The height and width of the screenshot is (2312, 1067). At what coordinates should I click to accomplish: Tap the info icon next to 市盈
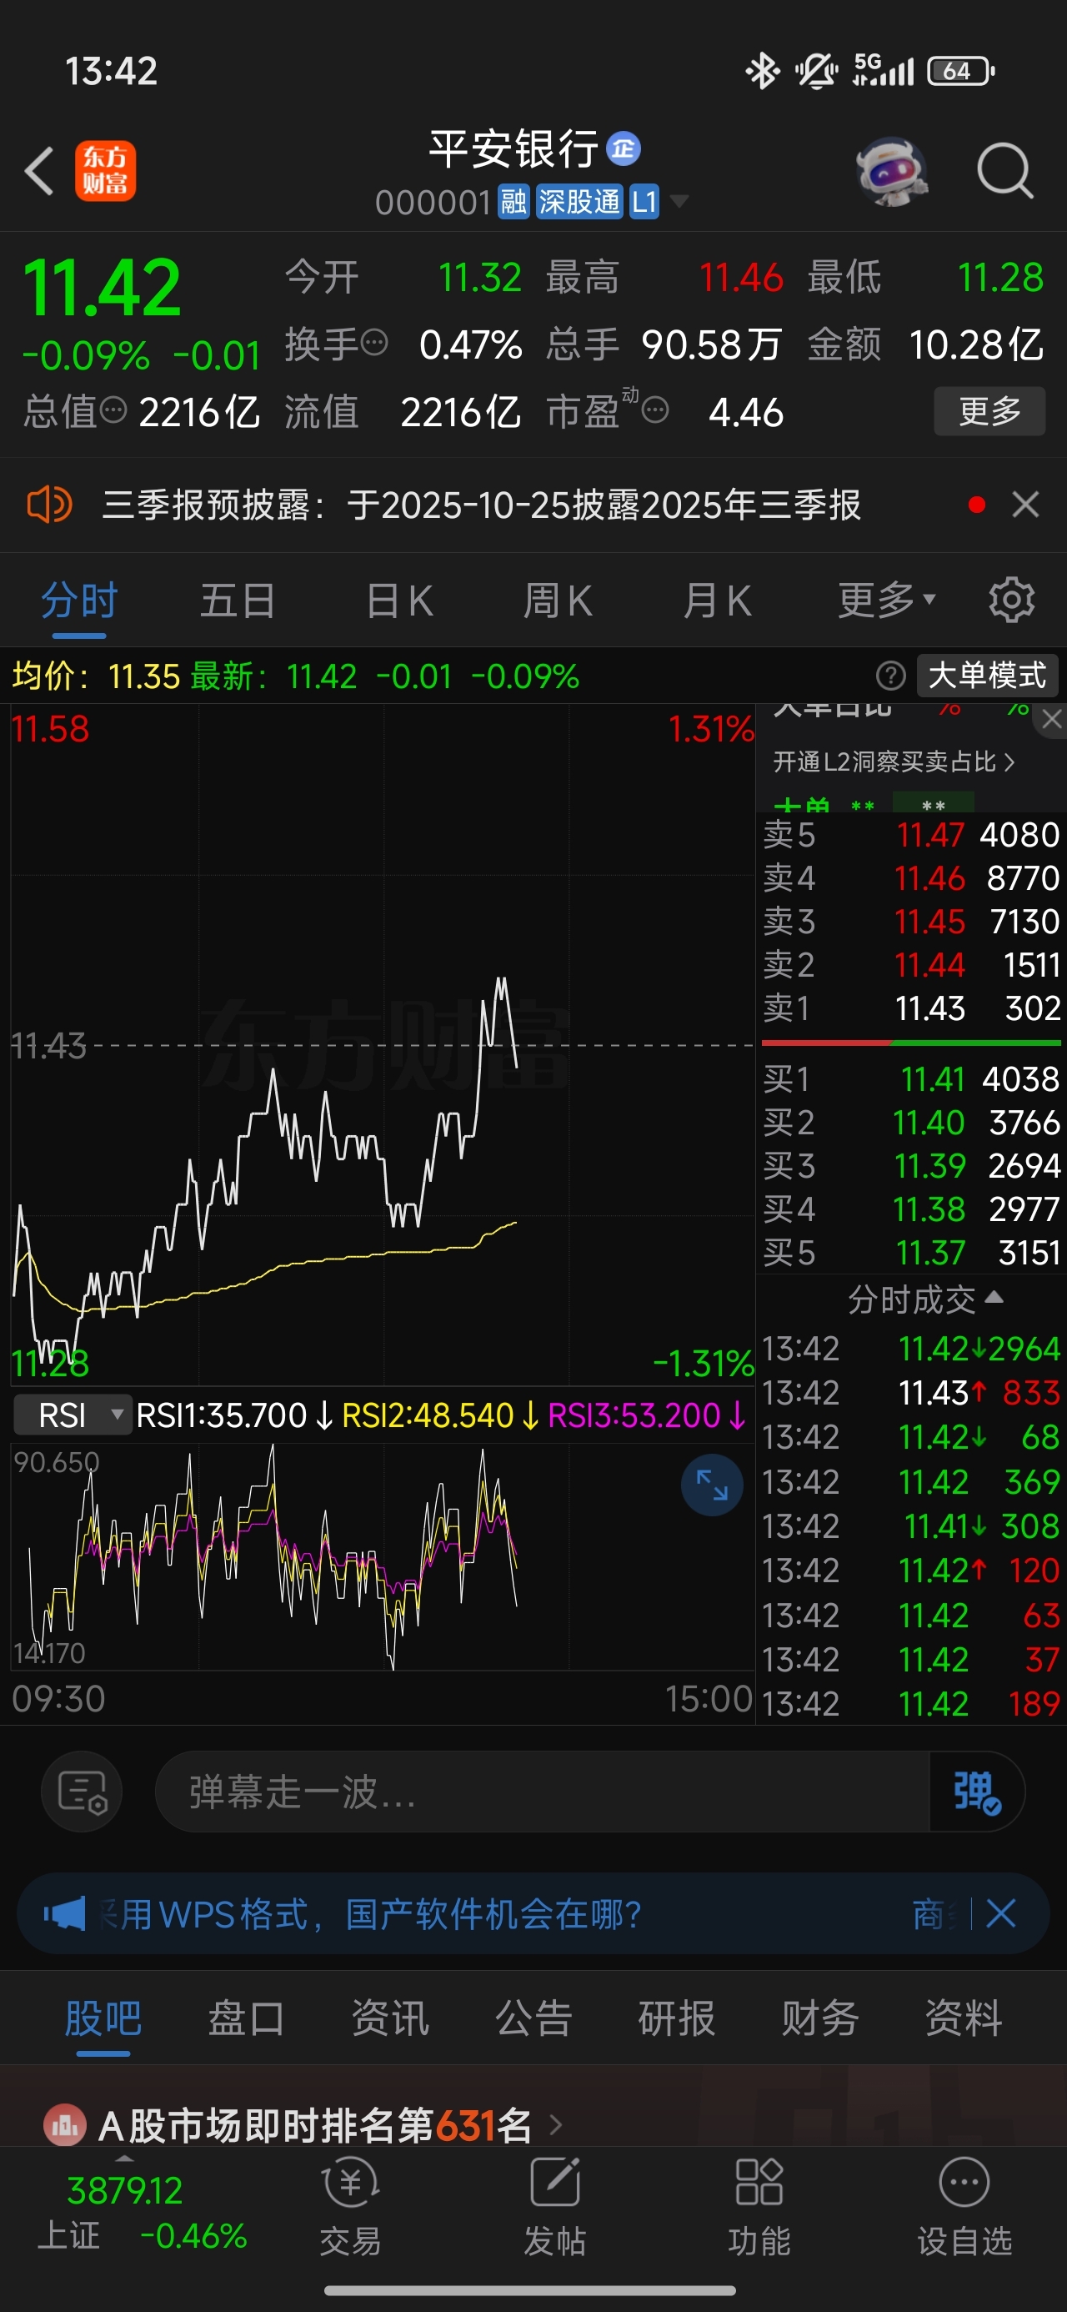tap(656, 411)
